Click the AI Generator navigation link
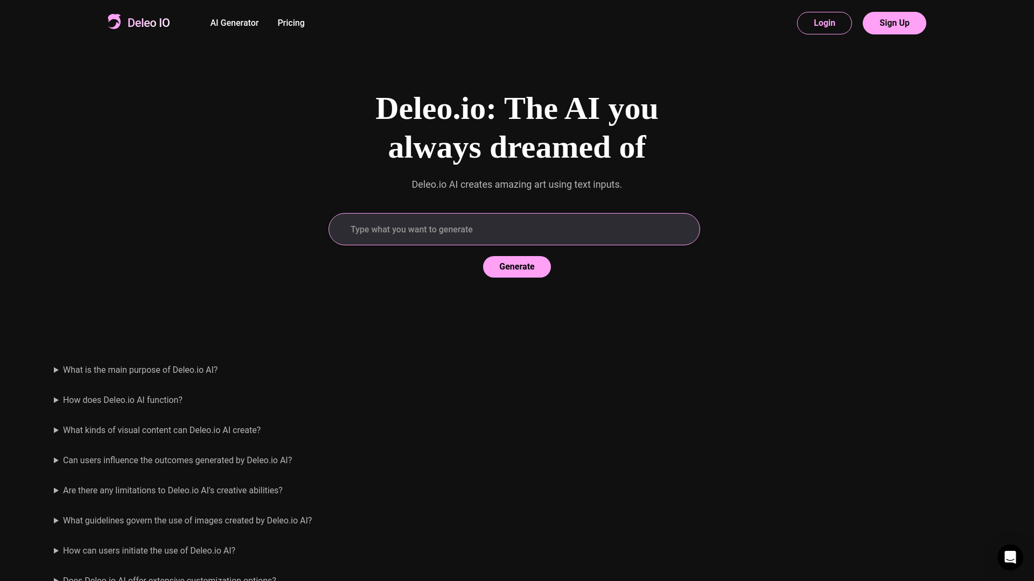The image size is (1034, 581). pyautogui.click(x=234, y=23)
